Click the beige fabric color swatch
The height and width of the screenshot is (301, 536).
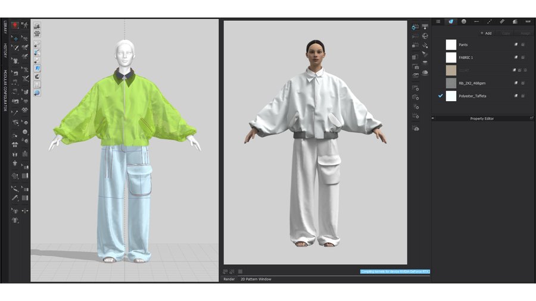[x=451, y=70]
